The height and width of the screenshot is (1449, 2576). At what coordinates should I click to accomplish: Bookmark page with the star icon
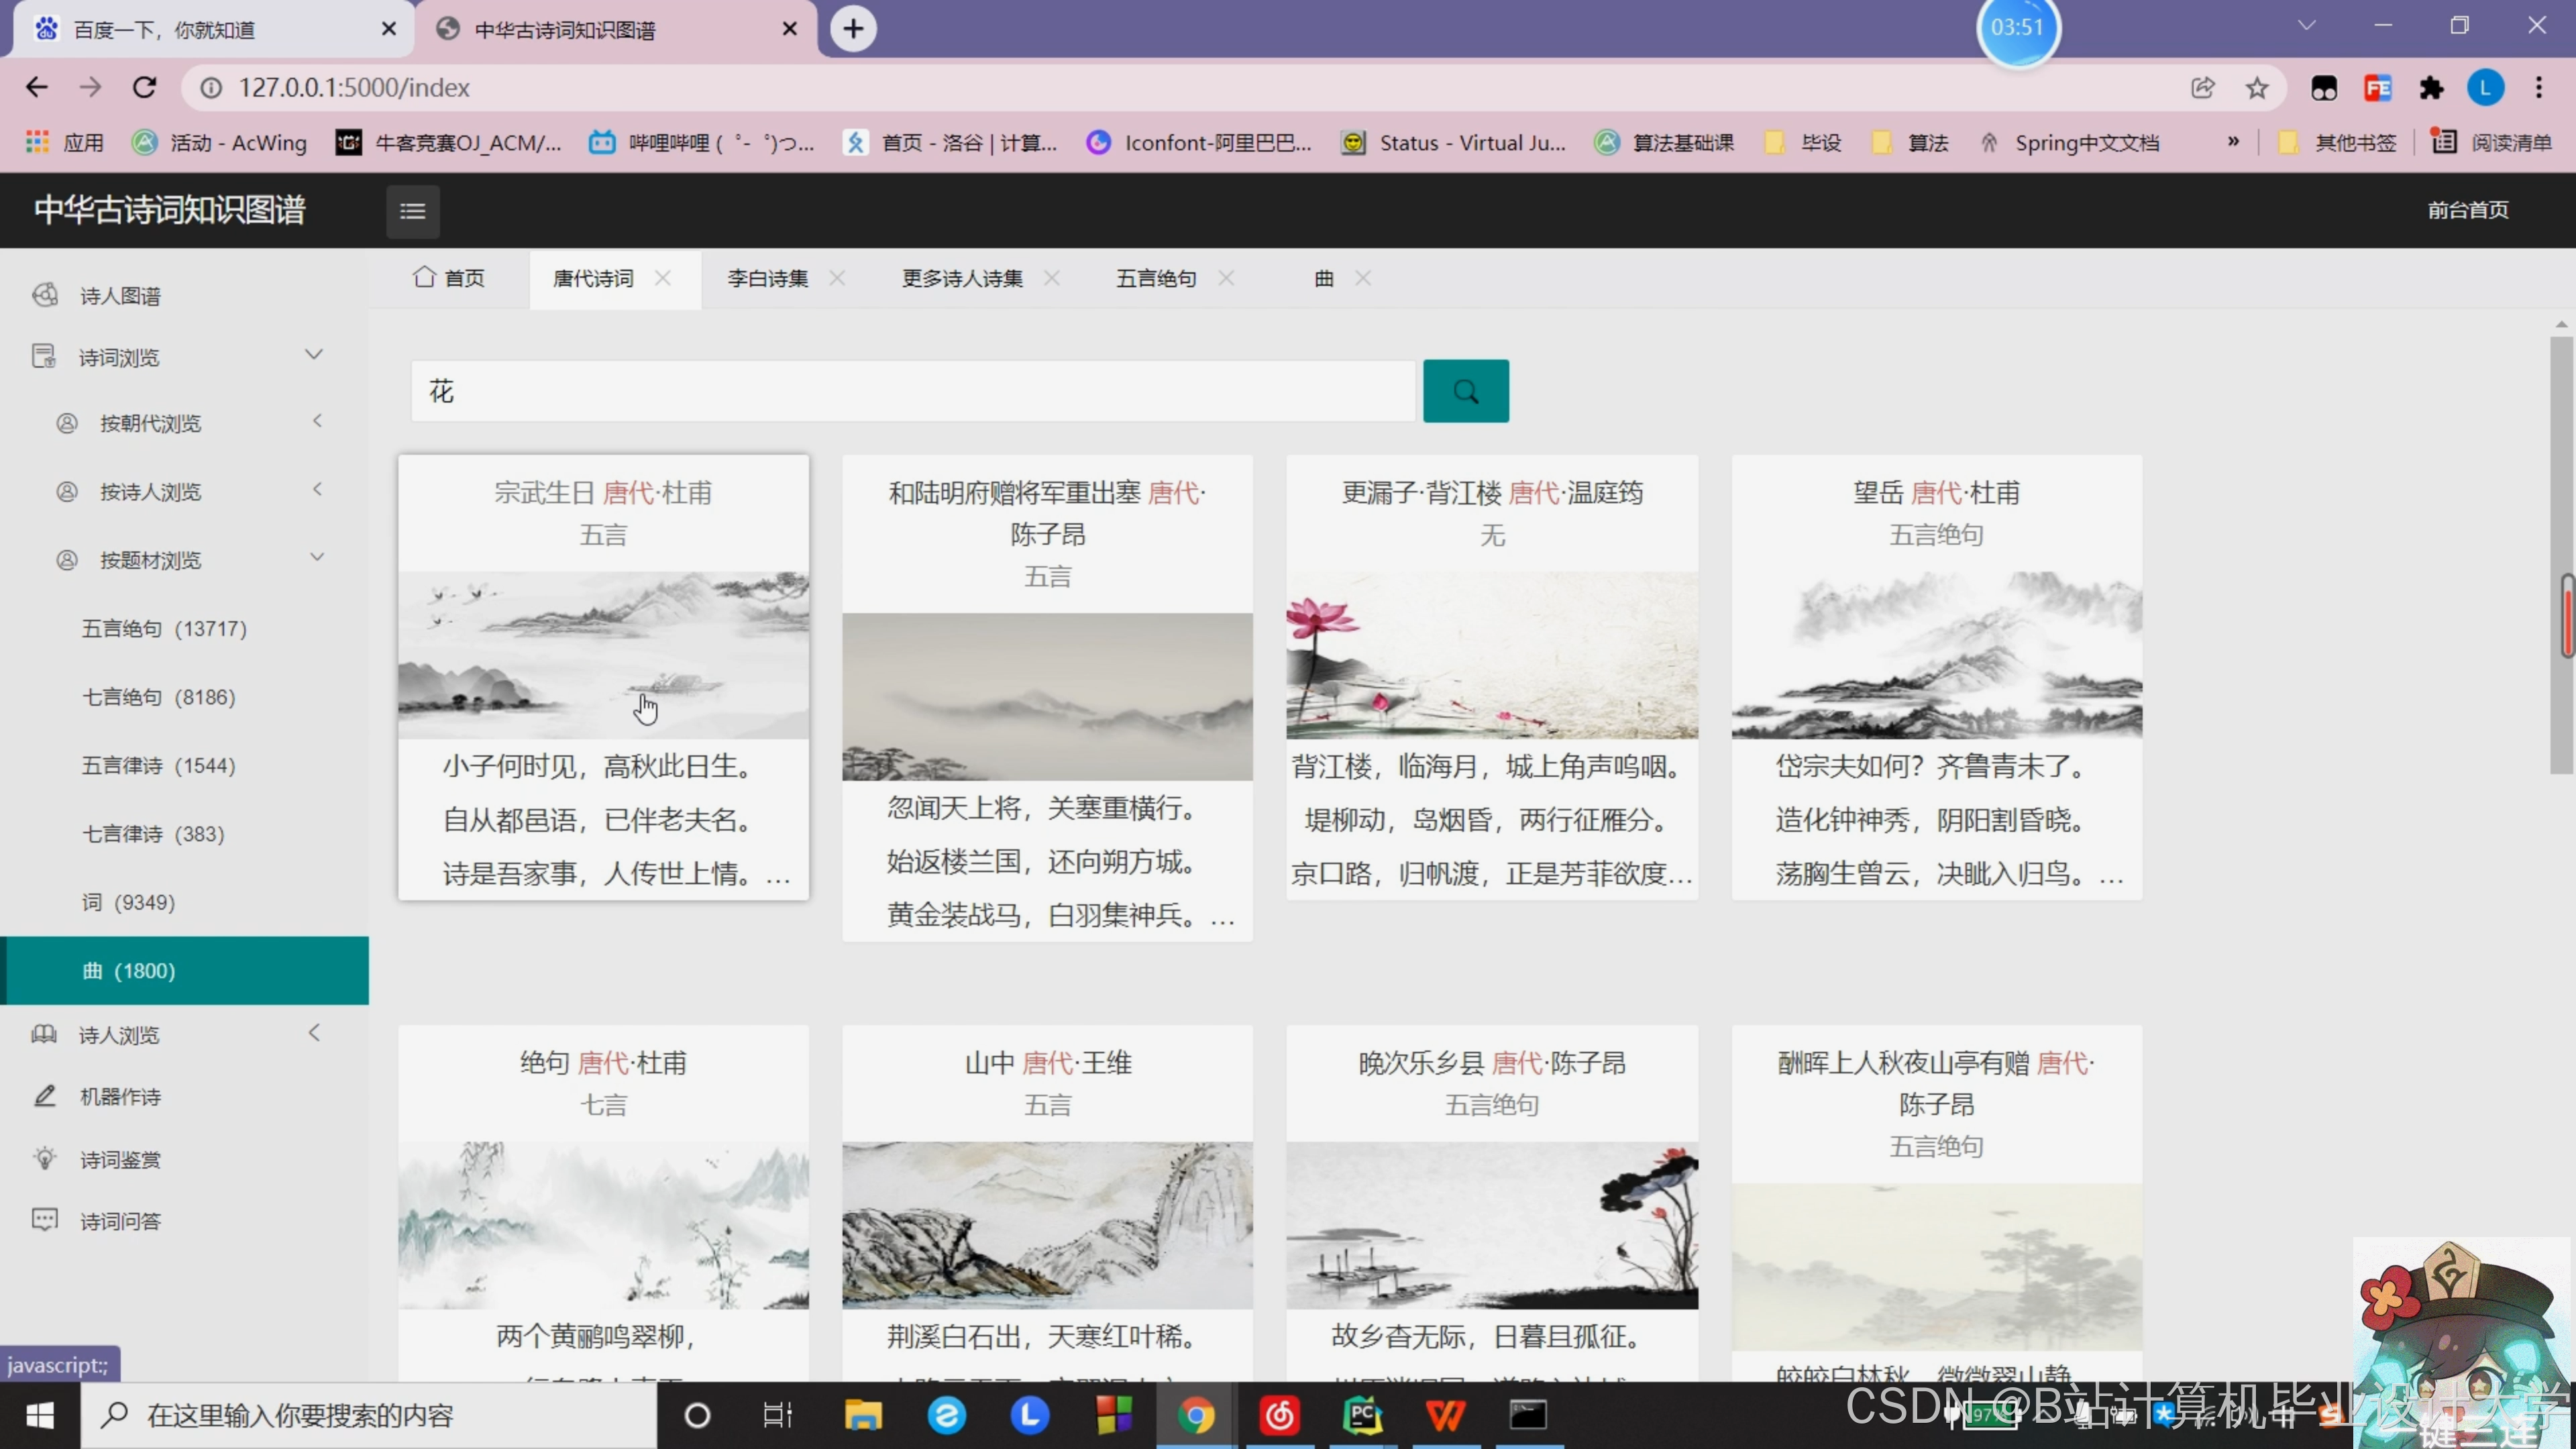point(2256,88)
